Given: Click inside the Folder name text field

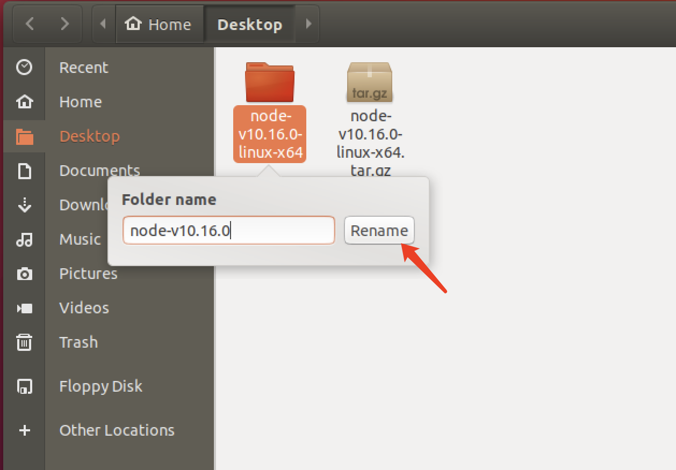Looking at the screenshot, I should [x=228, y=230].
